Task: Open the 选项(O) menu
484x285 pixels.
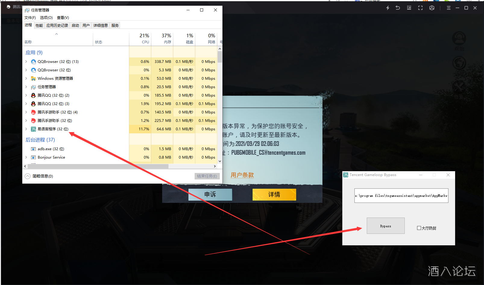Action: [x=46, y=18]
